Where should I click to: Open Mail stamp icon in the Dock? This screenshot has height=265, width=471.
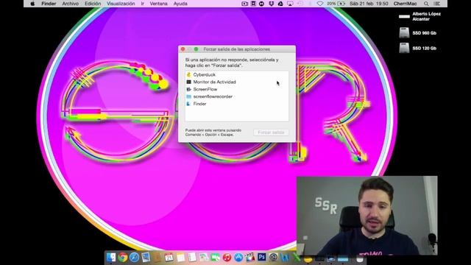coord(146,257)
